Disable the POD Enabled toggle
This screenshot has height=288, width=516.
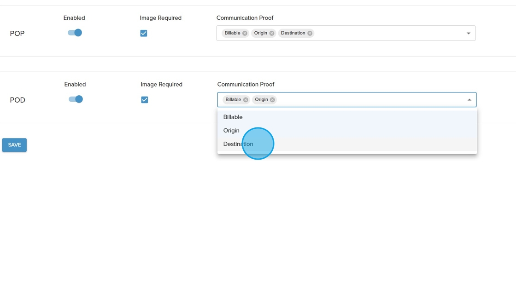pos(76,99)
